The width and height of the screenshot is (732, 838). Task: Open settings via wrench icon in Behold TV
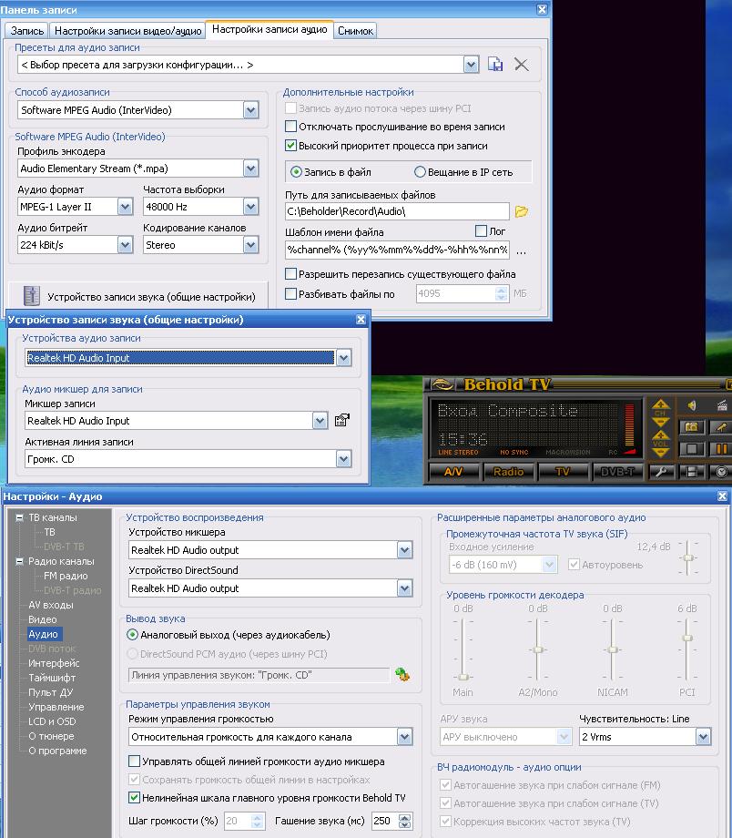pyautogui.click(x=663, y=472)
